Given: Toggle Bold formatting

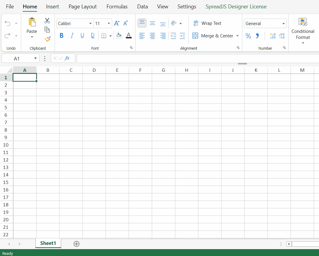Looking at the screenshot, I should click(61, 36).
